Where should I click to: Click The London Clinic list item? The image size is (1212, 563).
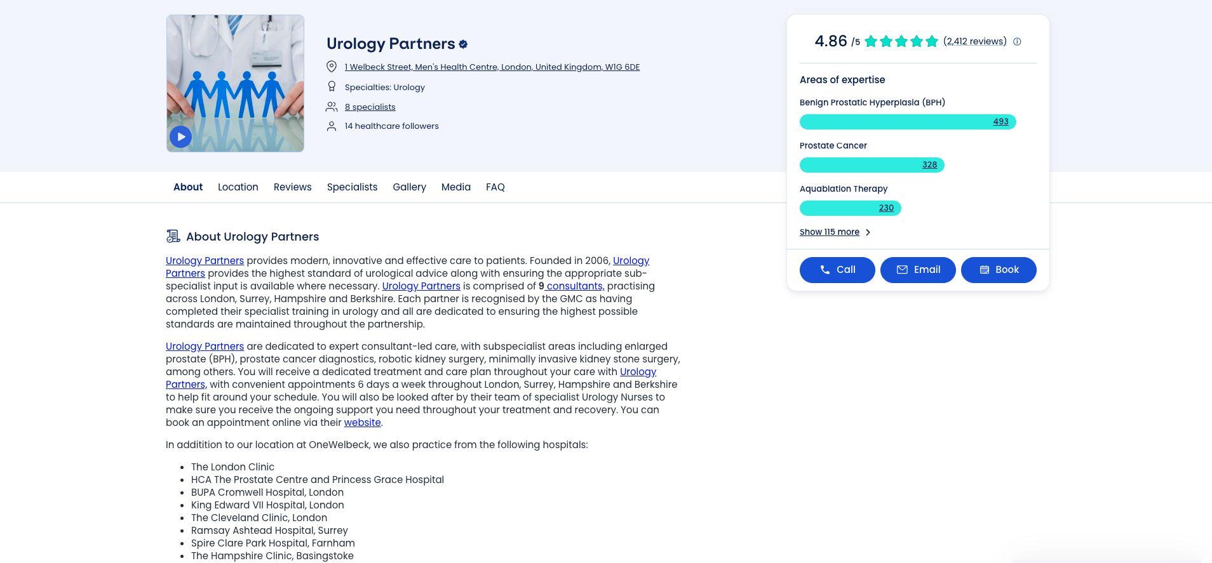(232, 467)
